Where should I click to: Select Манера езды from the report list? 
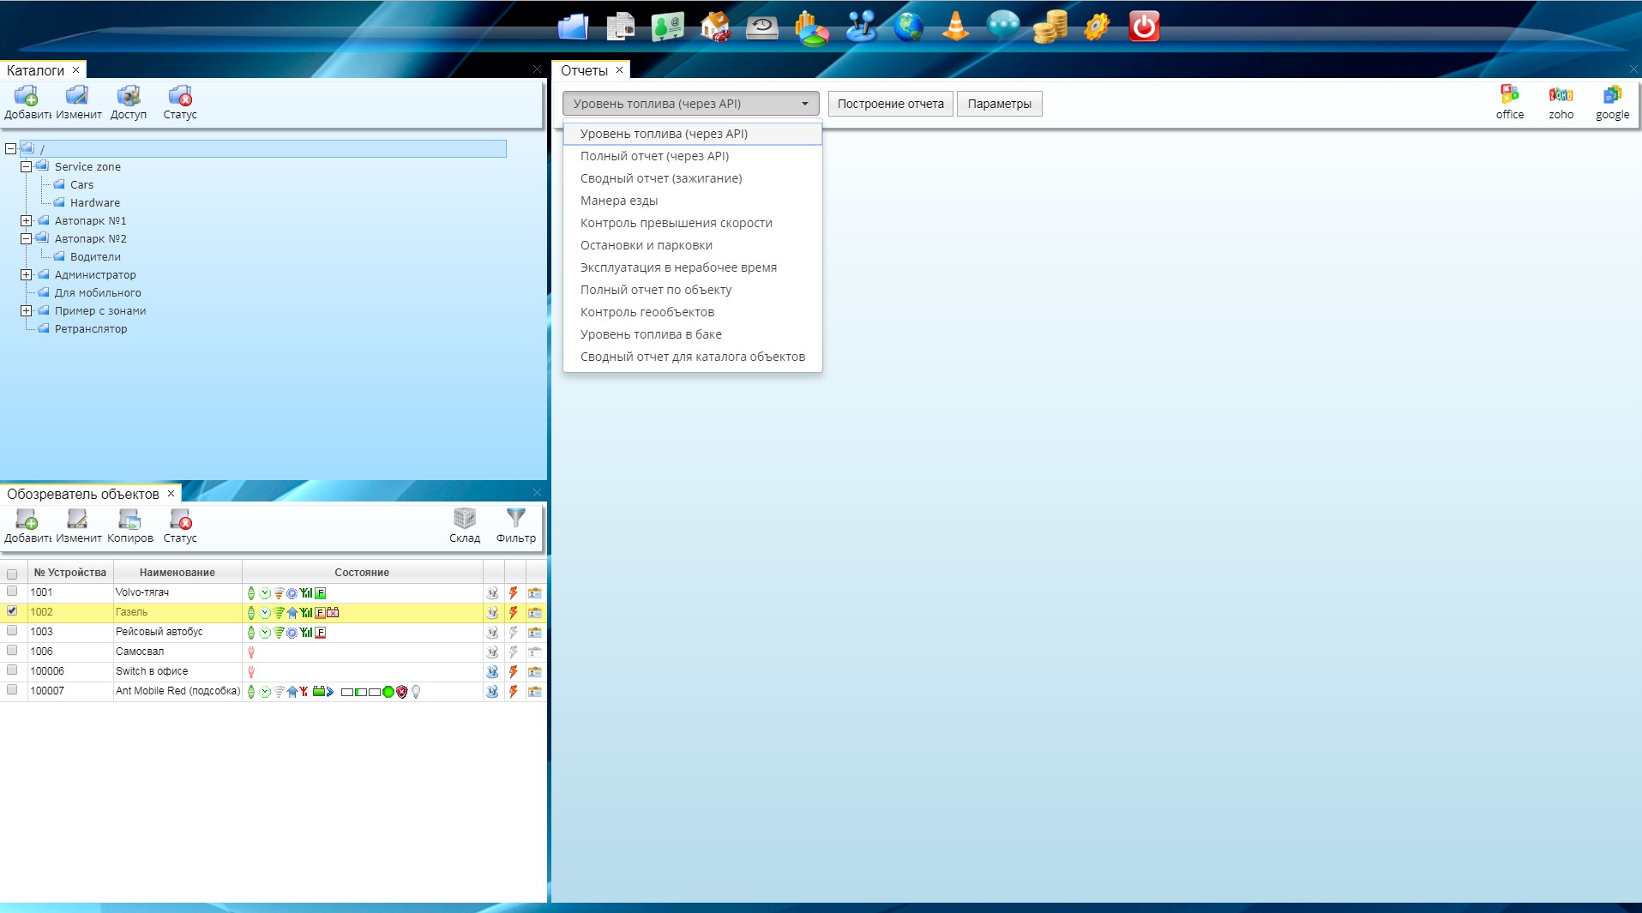click(619, 201)
